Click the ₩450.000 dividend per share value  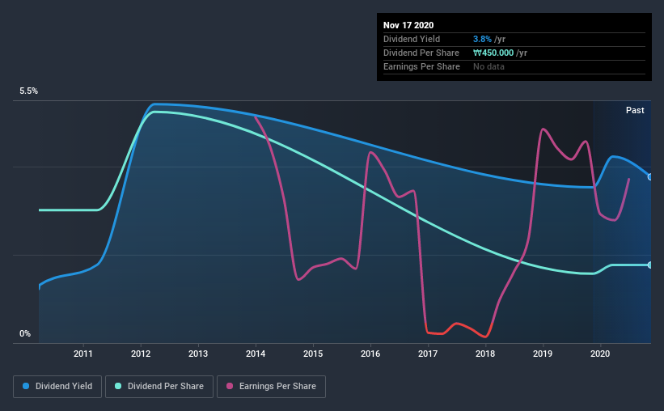tap(493, 53)
